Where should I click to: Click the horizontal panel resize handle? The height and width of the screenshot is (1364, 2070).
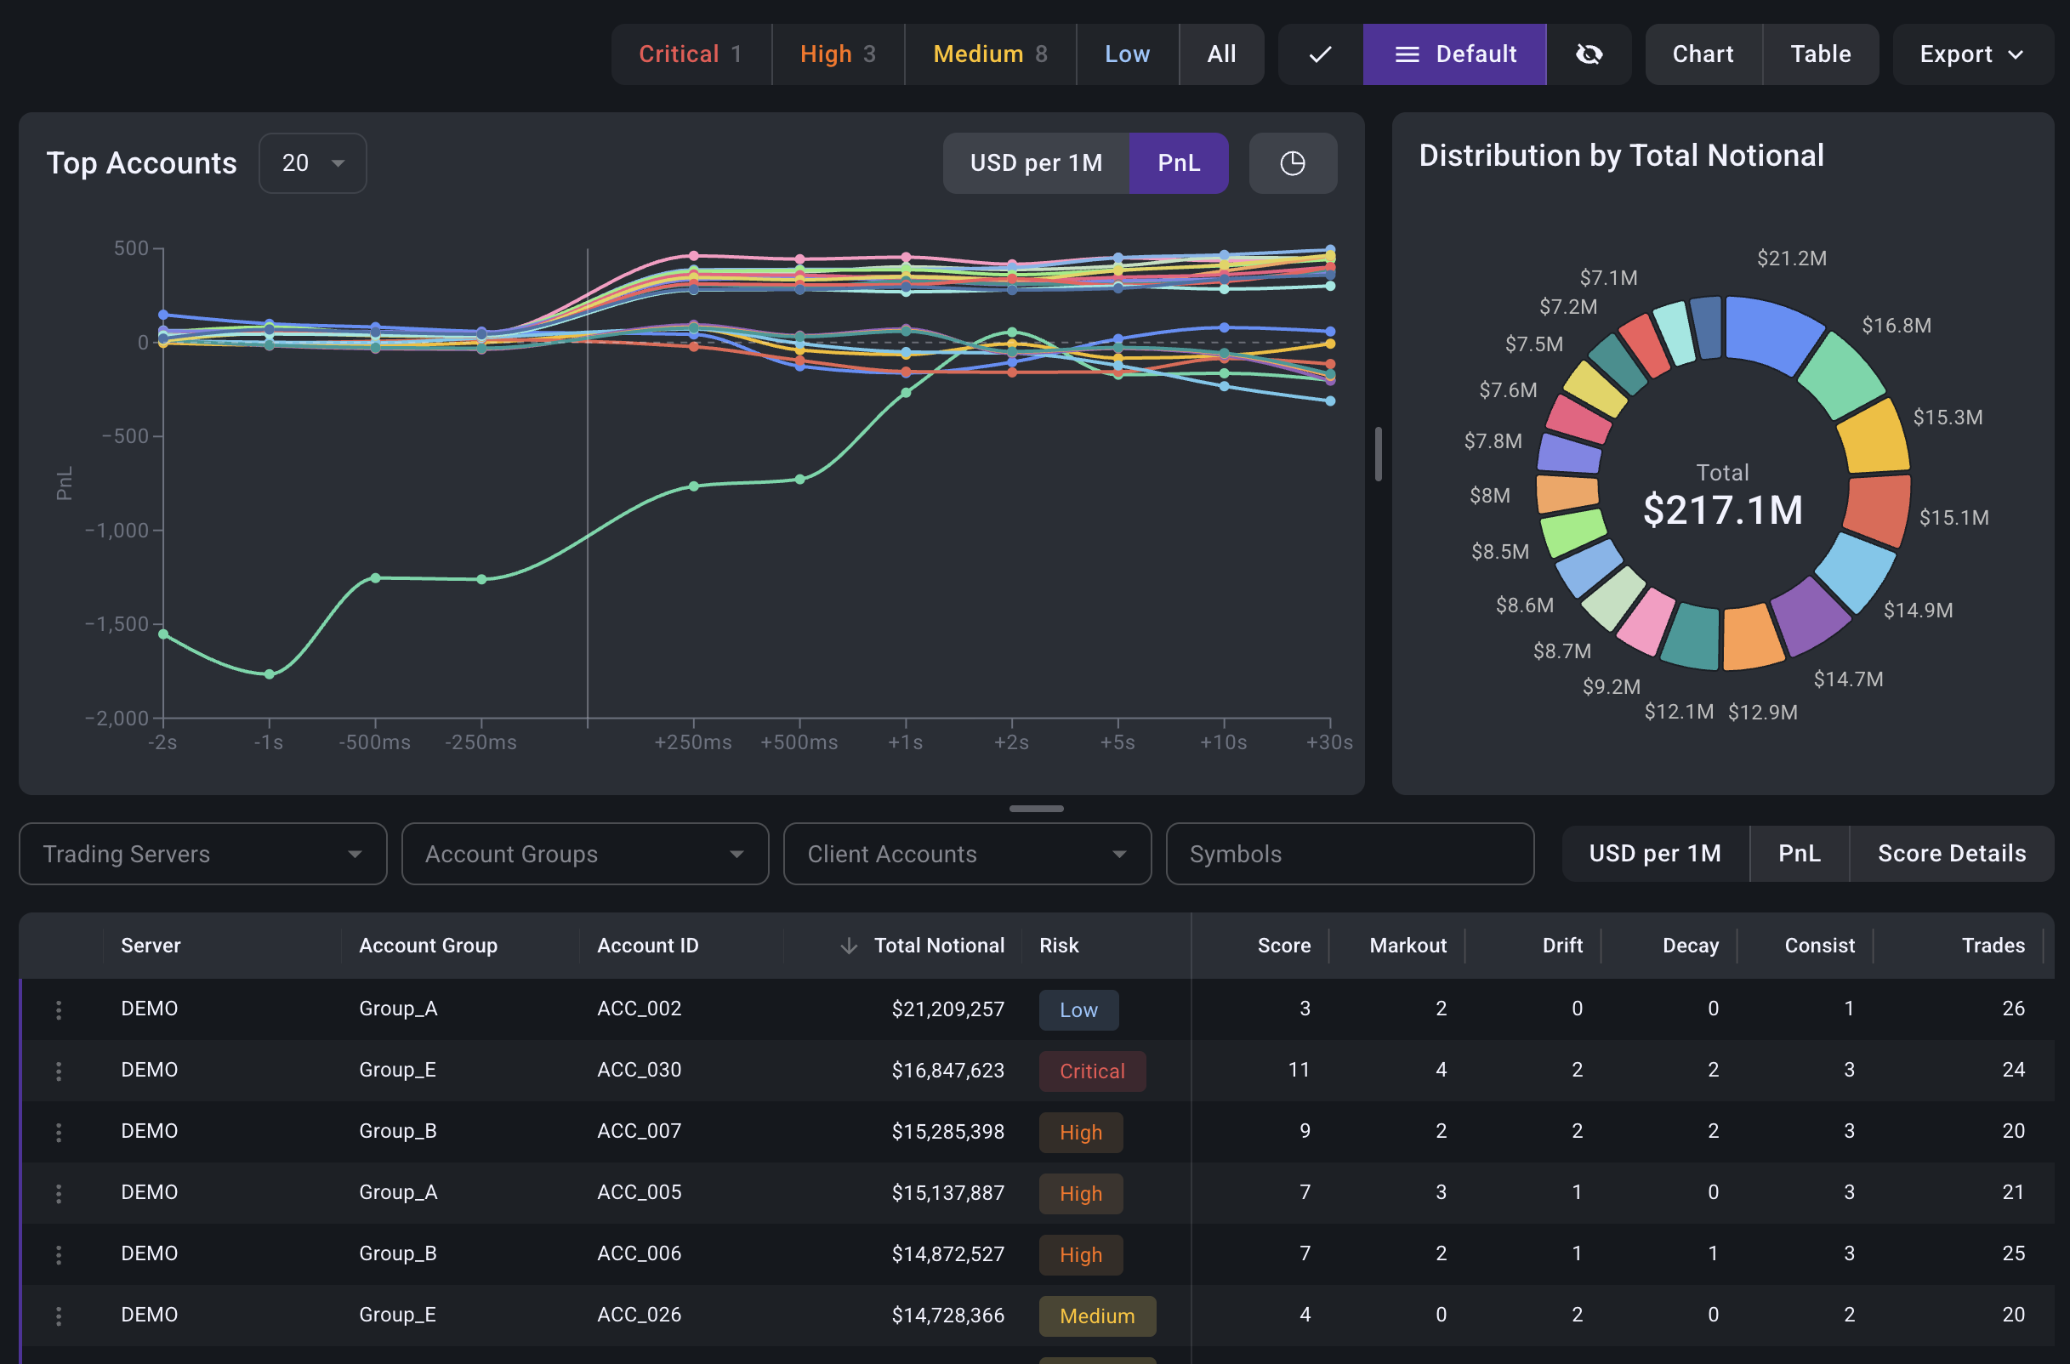tap(1036, 808)
